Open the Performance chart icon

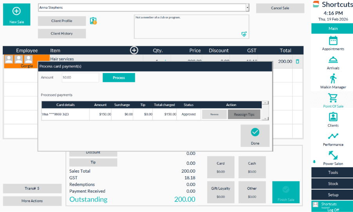(333, 136)
